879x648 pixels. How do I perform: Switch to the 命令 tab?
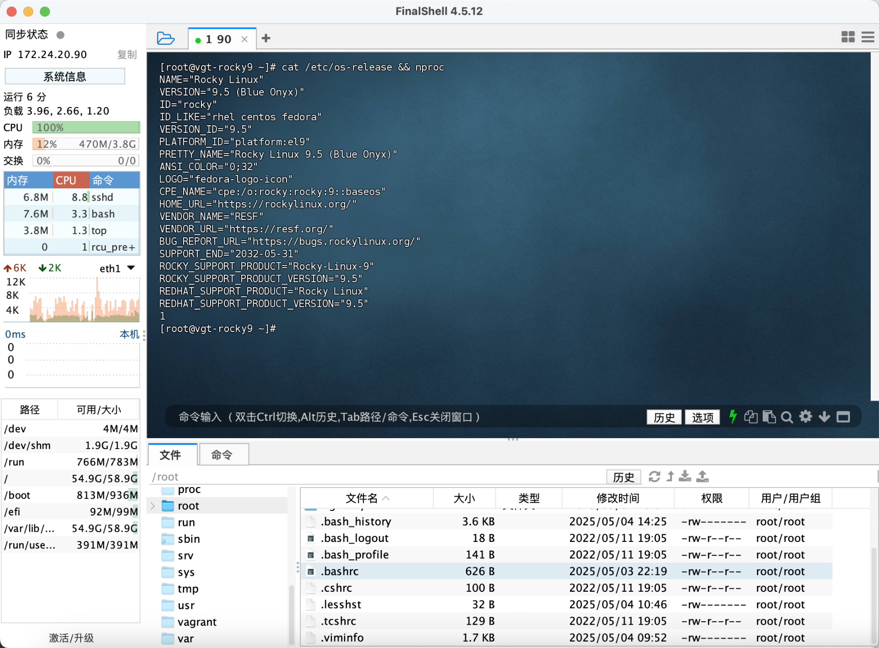pyautogui.click(x=223, y=455)
